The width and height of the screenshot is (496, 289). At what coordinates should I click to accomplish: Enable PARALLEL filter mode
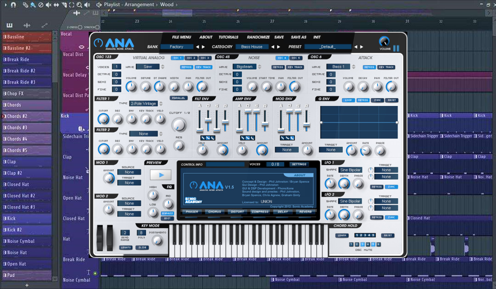click(x=178, y=98)
